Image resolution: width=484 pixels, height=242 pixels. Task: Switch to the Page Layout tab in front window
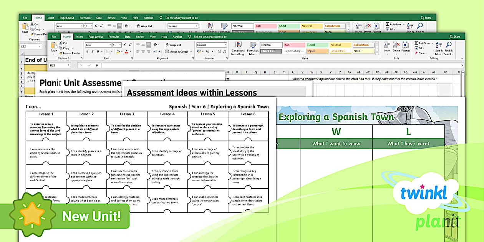pos(96,37)
